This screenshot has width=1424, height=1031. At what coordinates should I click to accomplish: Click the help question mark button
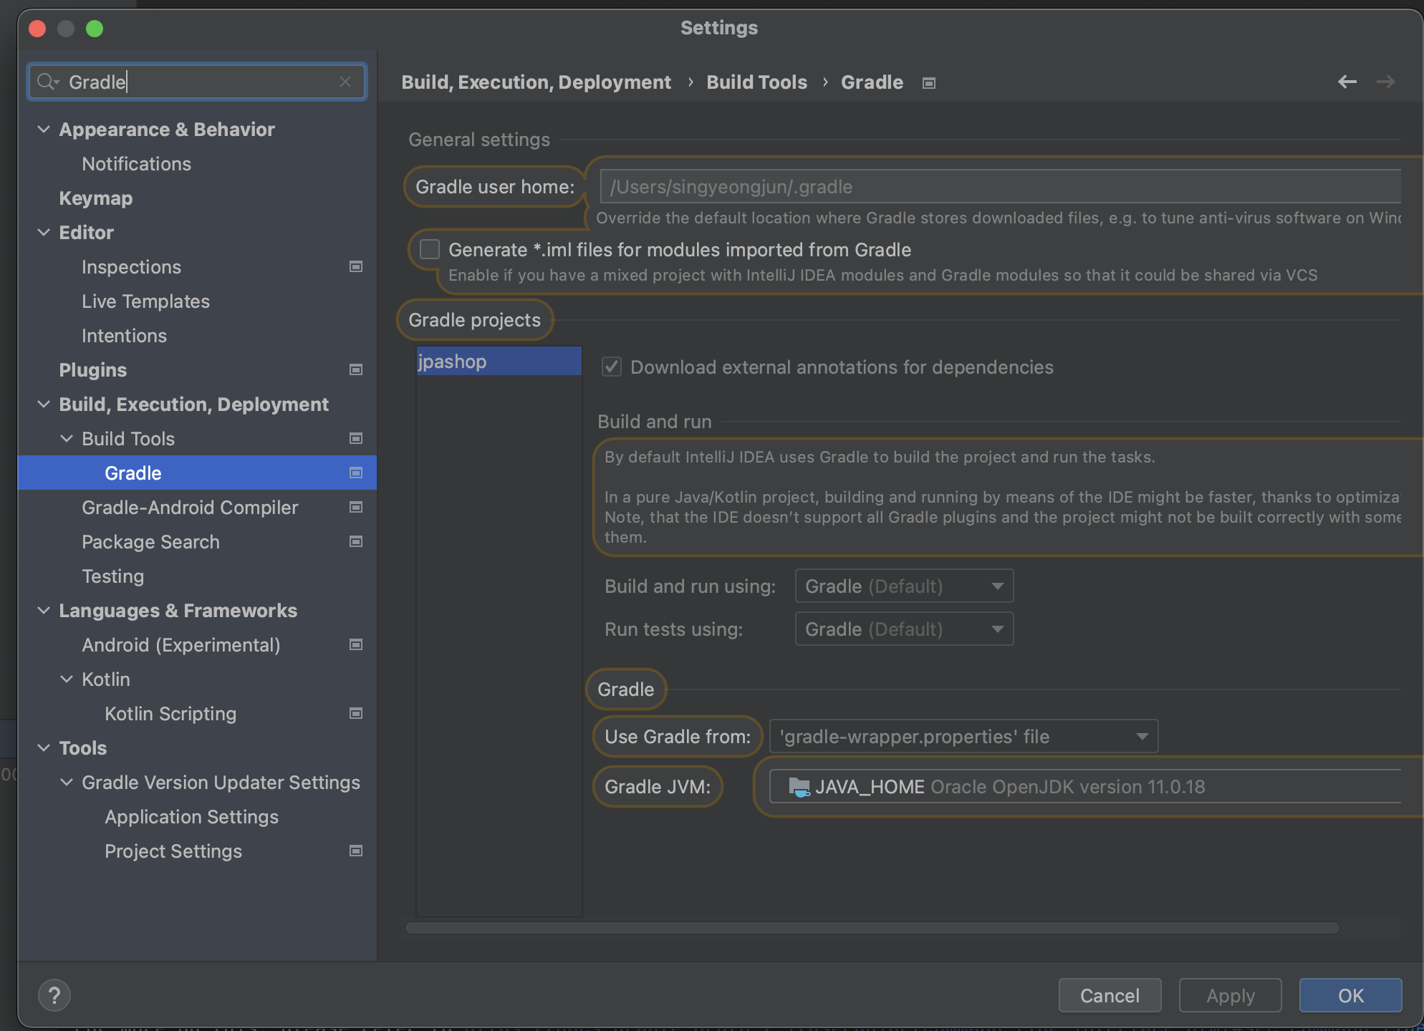coord(54,995)
